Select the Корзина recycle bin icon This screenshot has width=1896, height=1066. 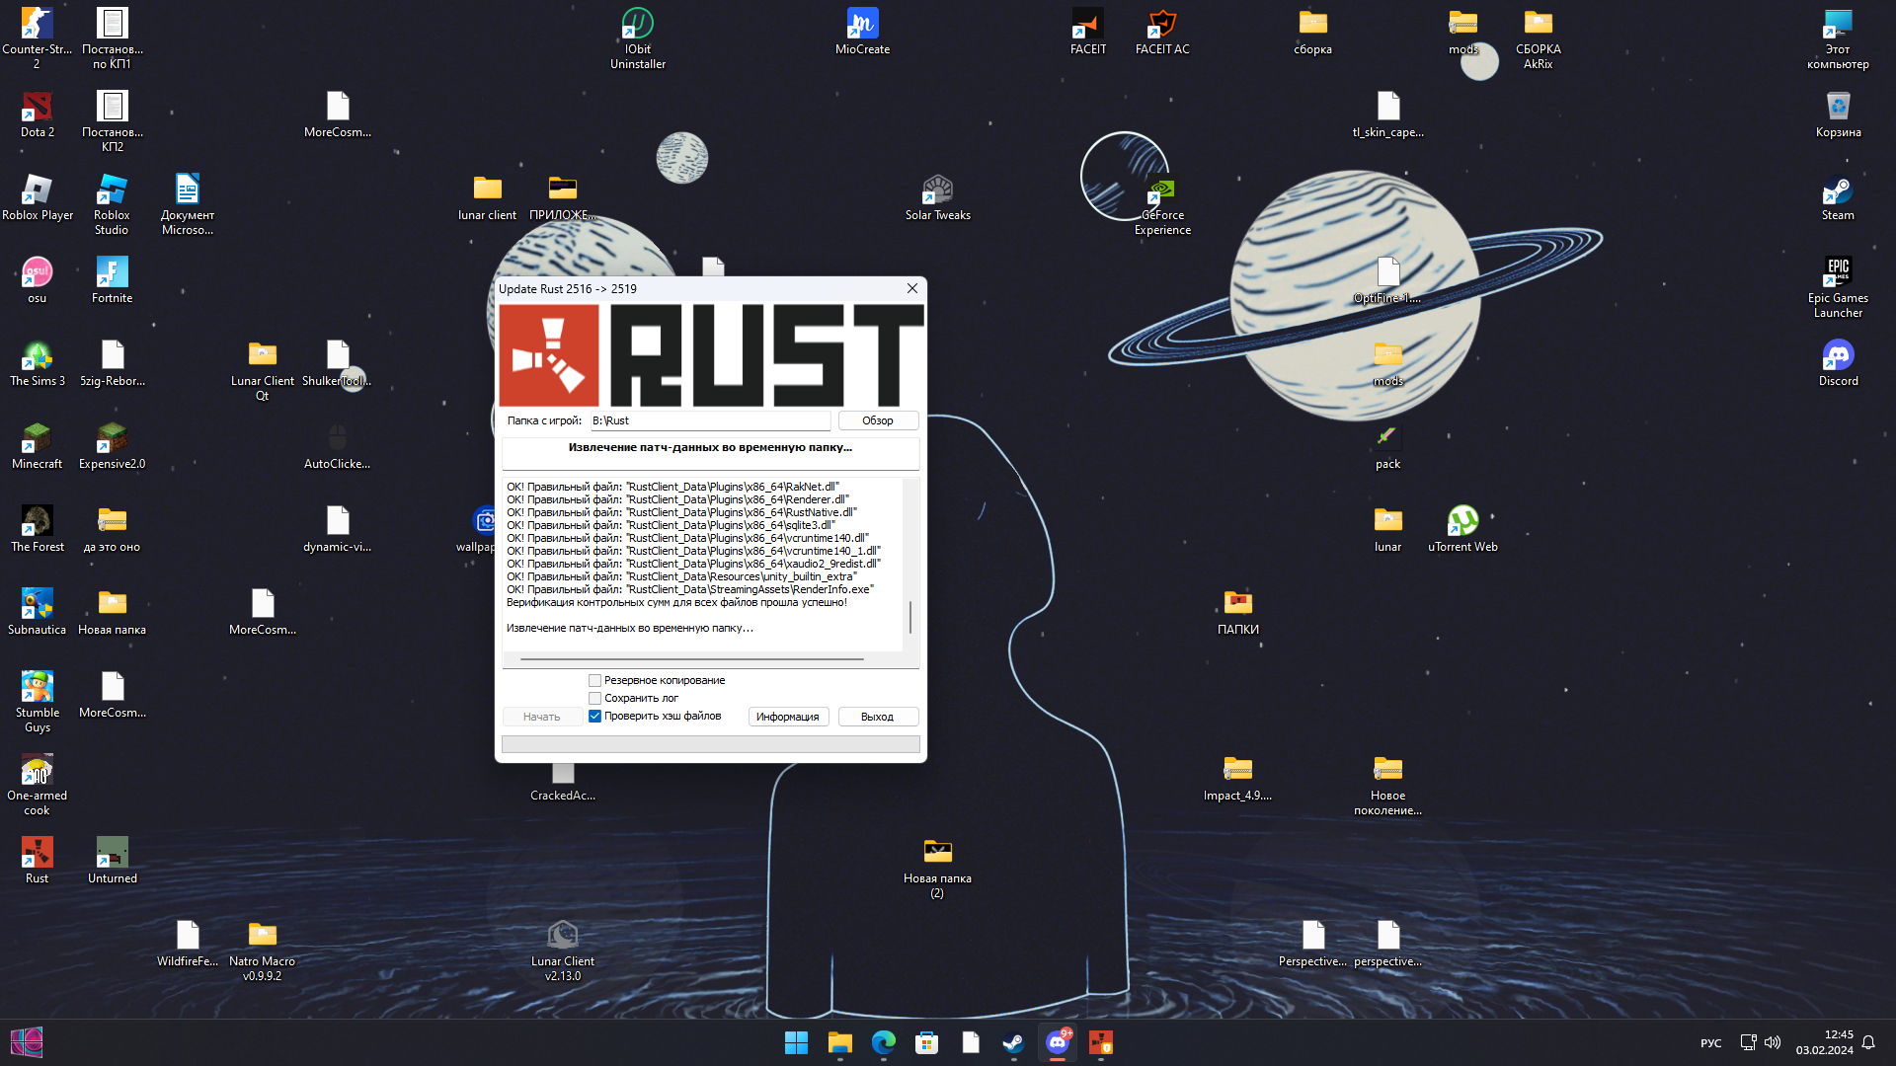(x=1838, y=114)
